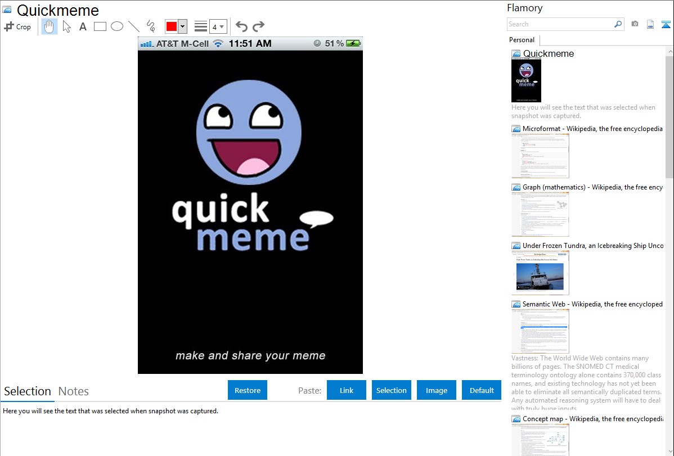Click the document page icon
This screenshot has height=456, width=674.
tap(650, 25)
